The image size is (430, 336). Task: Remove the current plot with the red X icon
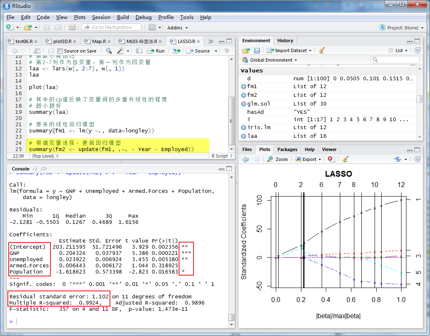point(330,159)
